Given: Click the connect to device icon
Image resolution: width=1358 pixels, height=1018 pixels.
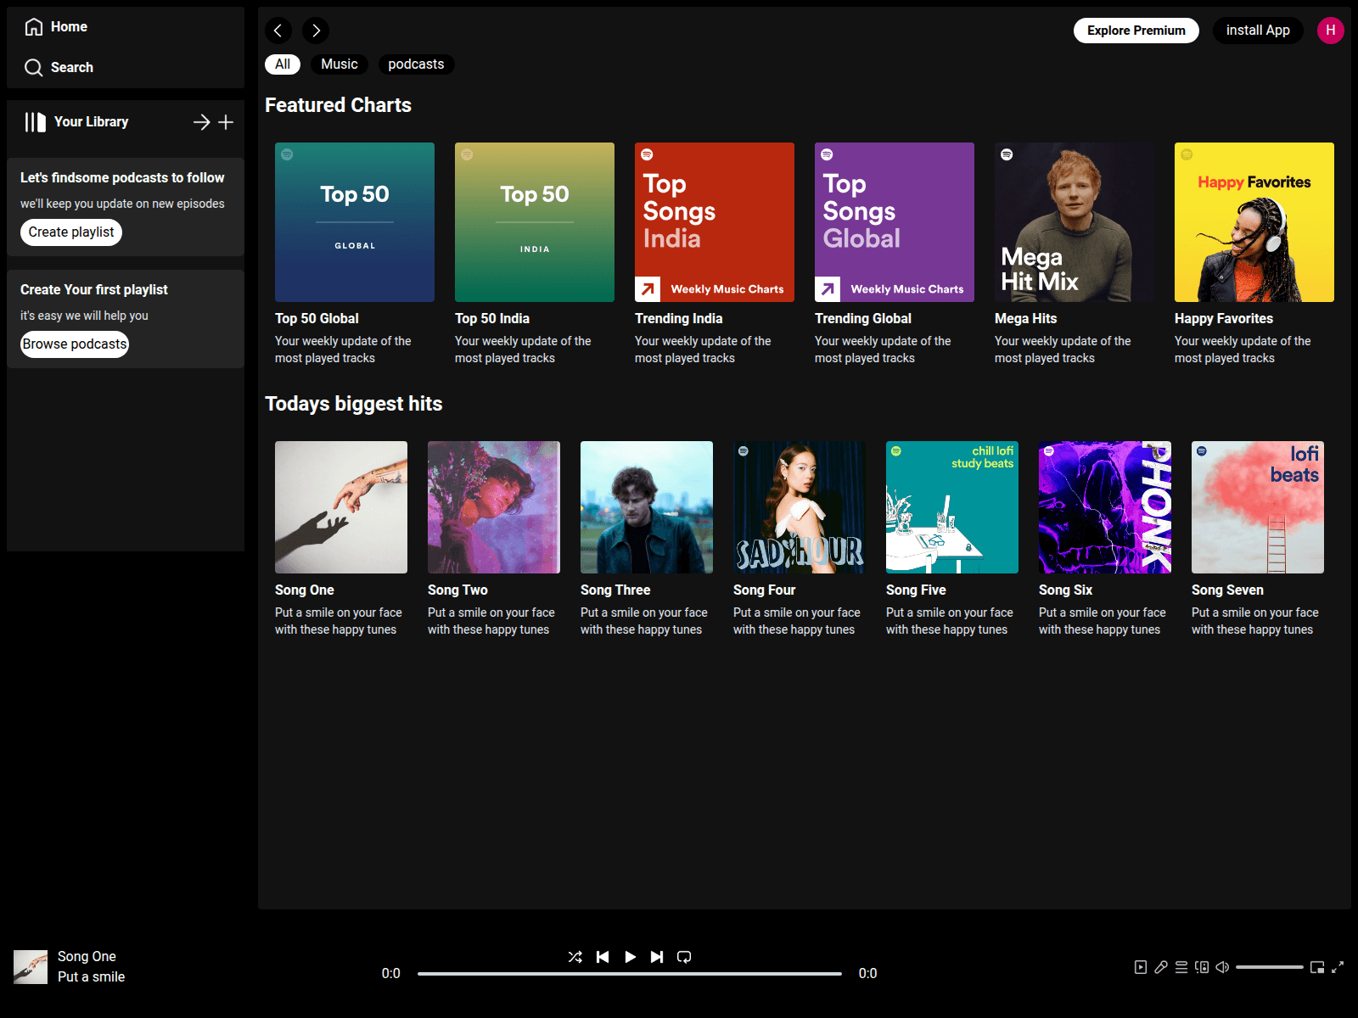Looking at the screenshot, I should (x=1202, y=967).
